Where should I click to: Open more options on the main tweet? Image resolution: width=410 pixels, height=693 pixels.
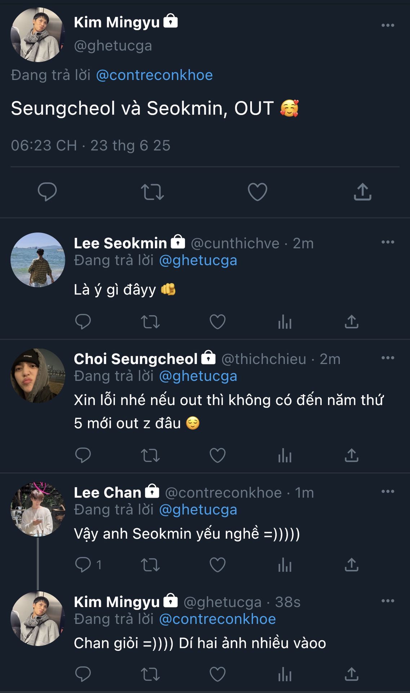click(x=388, y=25)
